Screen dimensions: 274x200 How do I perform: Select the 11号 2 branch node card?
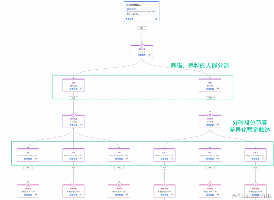pos(255,155)
